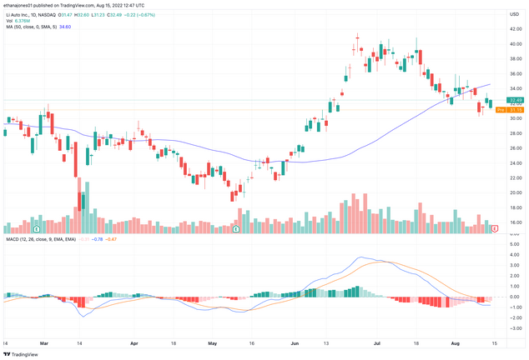Click the green earnings E marker near March
This screenshot has width=529, height=360.
coord(37,229)
